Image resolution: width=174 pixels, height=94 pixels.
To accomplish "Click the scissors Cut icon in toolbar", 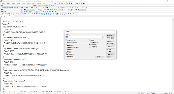I will [17, 14].
